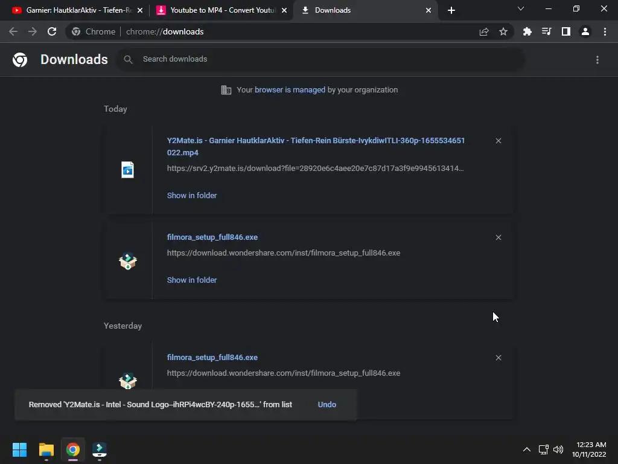Open a new tab with plus

[x=451, y=10]
